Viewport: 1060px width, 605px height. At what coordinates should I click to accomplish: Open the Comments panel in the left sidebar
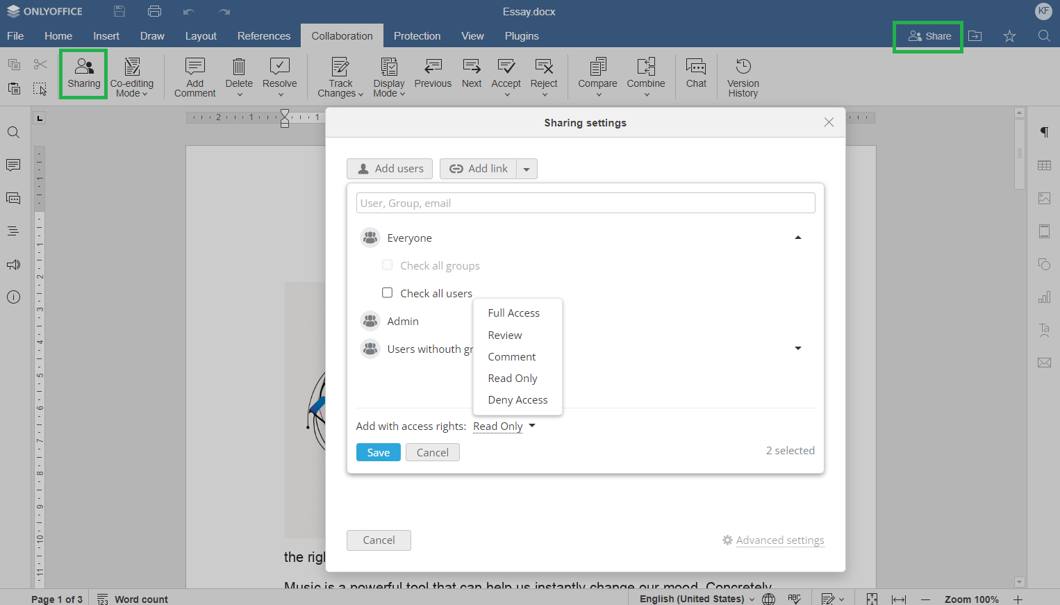coord(13,165)
